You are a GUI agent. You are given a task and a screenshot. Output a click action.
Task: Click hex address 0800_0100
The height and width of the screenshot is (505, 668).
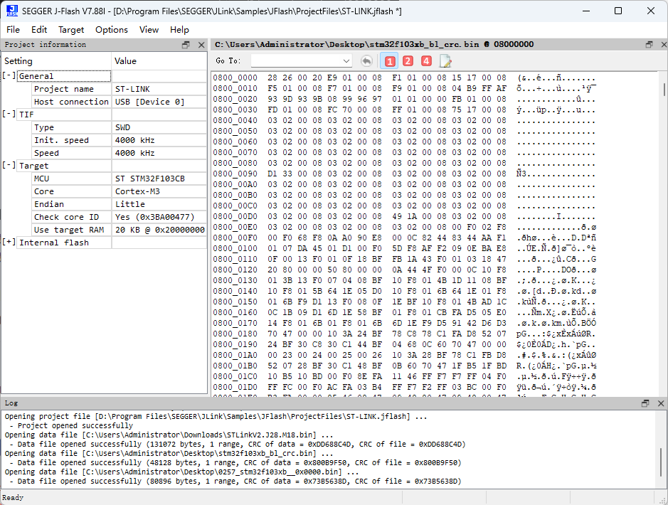click(235, 248)
